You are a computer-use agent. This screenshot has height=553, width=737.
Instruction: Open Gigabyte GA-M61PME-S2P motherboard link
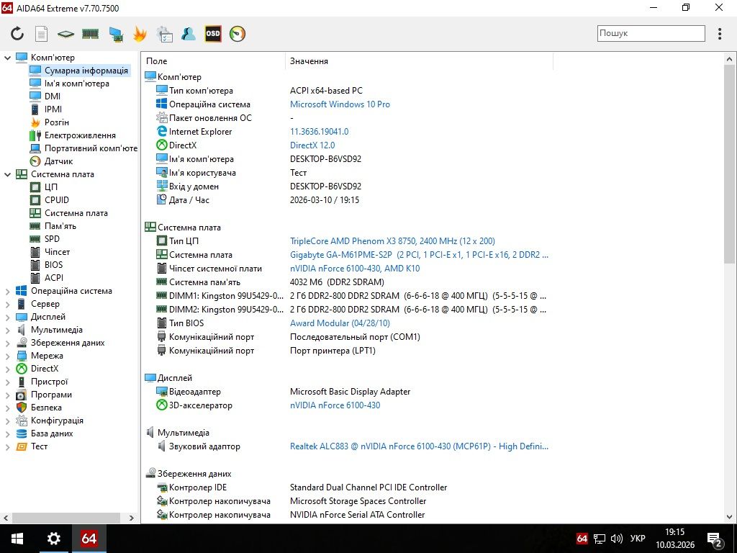[x=419, y=255]
